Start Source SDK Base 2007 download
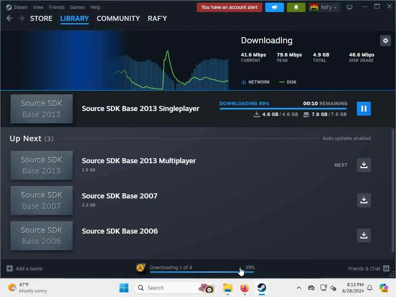 click(364, 200)
